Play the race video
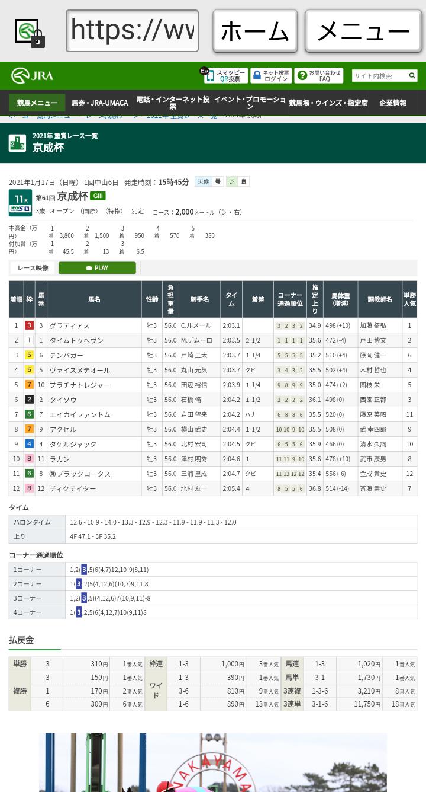This screenshot has height=792, width=426. 97,268
